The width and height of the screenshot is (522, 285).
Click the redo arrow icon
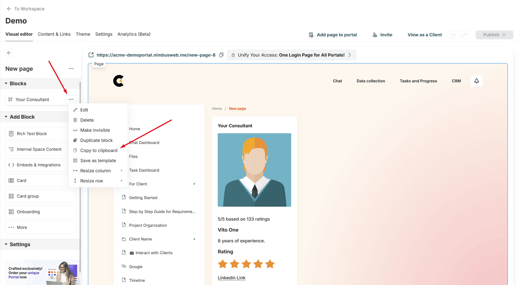[464, 35]
